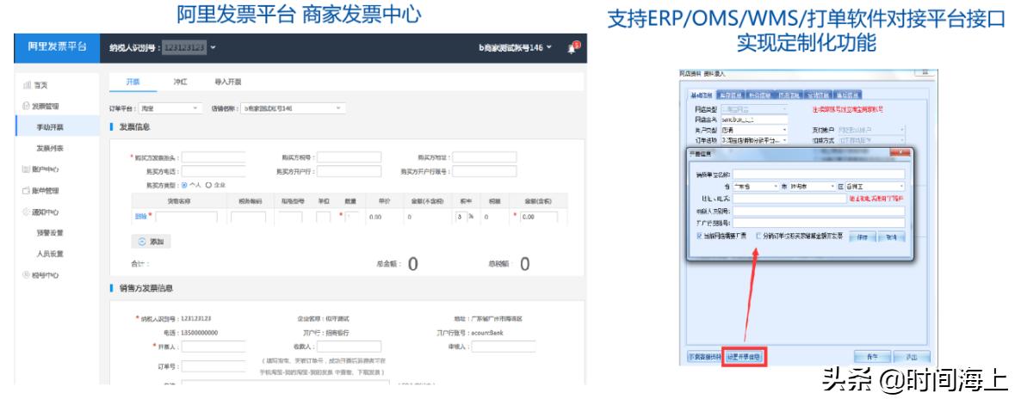Click 保存 in the invoice info dialog
This screenshot has height=405, width=1021.
pos(863,236)
